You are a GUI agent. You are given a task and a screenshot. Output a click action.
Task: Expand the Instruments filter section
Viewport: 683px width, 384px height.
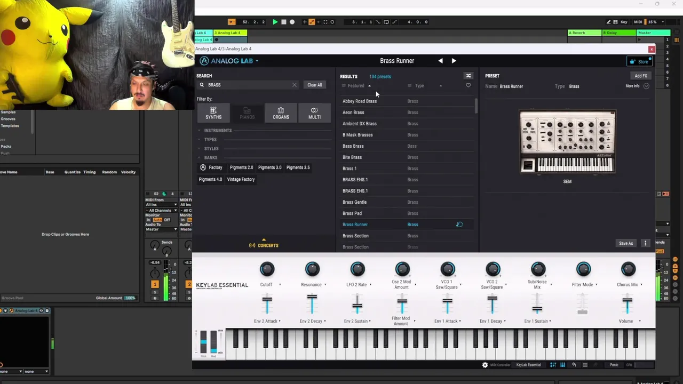coord(215,130)
